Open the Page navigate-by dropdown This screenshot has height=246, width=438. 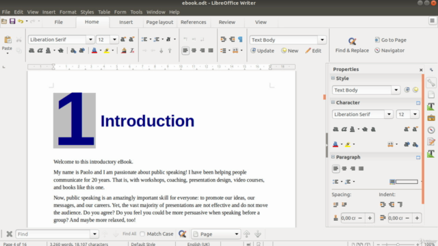[x=236, y=234]
